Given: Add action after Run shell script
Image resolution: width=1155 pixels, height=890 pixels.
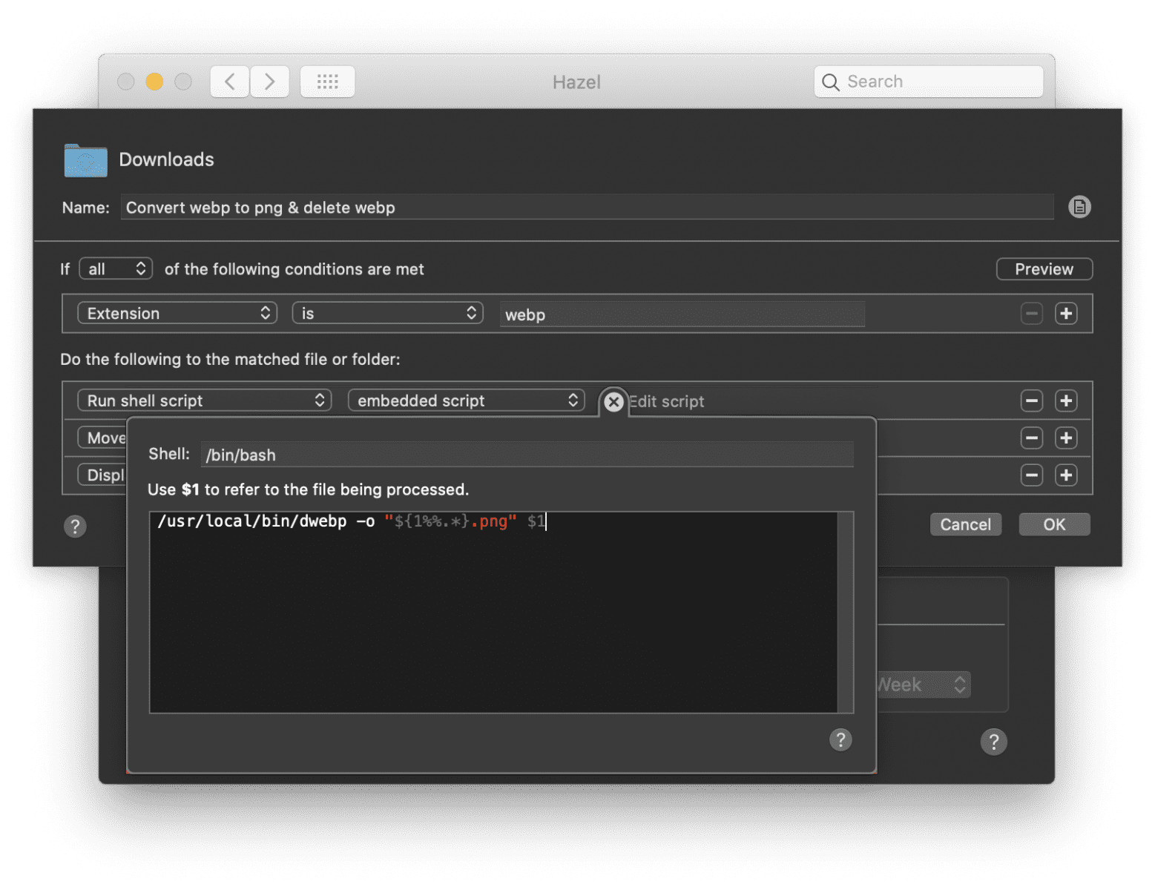Looking at the screenshot, I should pyautogui.click(x=1066, y=400).
